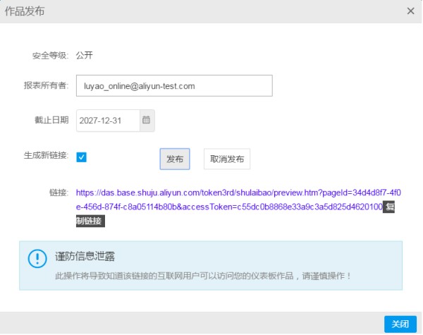The width and height of the screenshot is (423, 335).
Task: Click the 安全等级 label
Action: tap(50, 56)
